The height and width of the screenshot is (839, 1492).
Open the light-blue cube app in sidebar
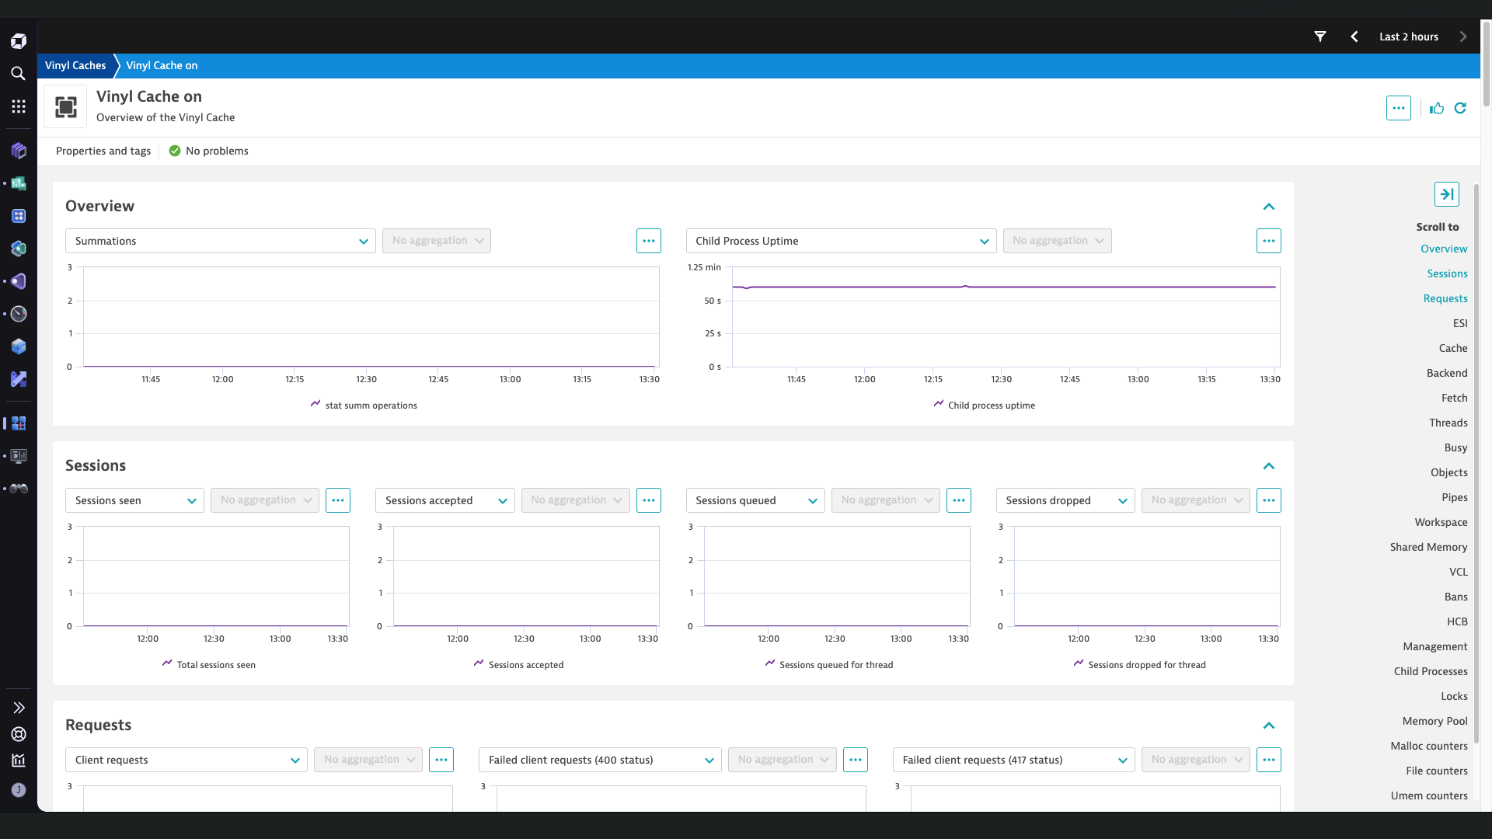pos(19,346)
